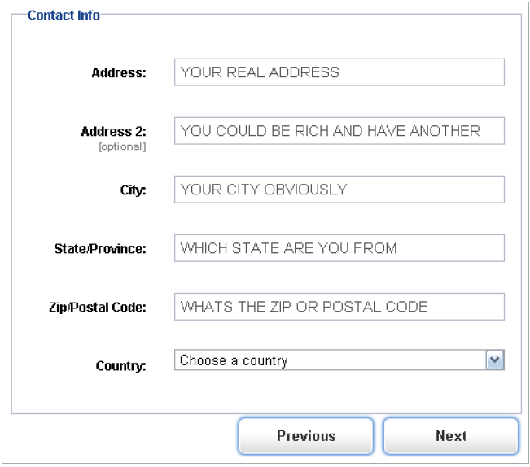Screen dimensions: 530x467
Task: Open the Country combo box
Action: 339,360
